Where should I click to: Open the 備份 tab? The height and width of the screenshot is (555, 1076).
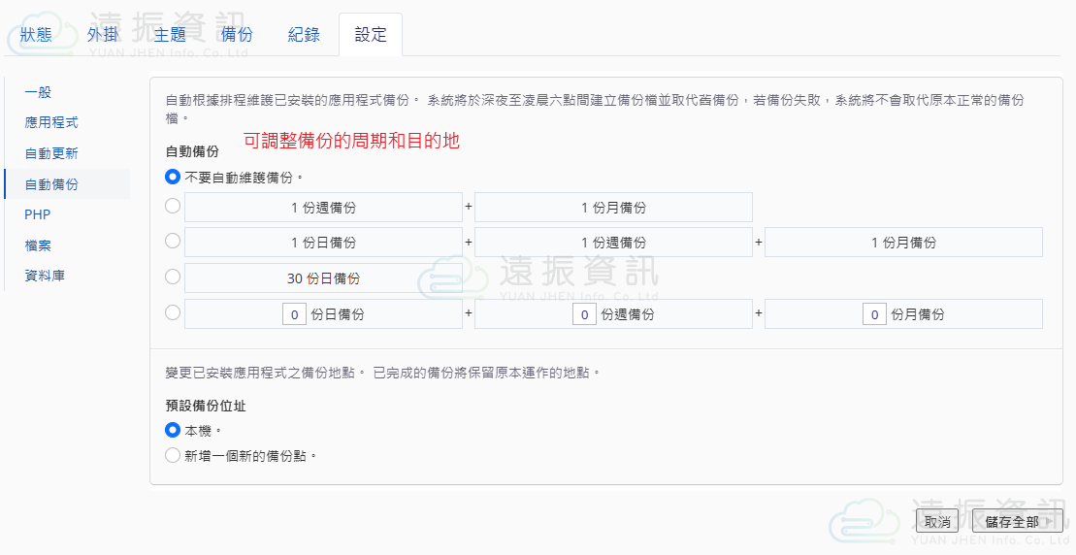[x=237, y=35]
